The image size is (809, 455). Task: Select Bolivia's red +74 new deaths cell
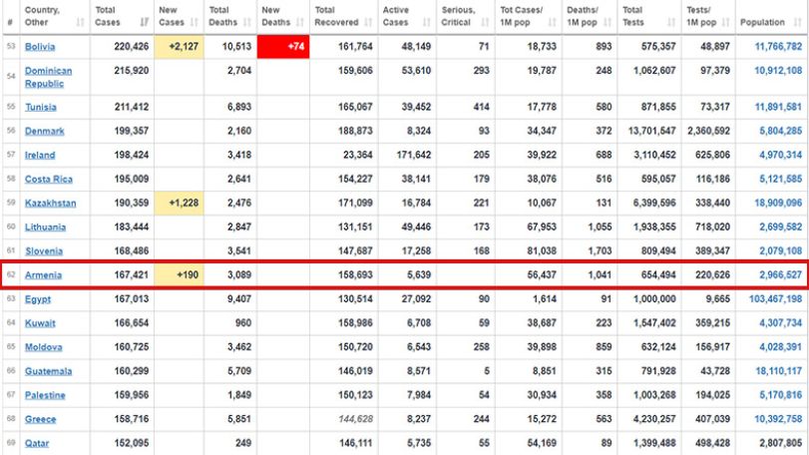click(x=283, y=47)
